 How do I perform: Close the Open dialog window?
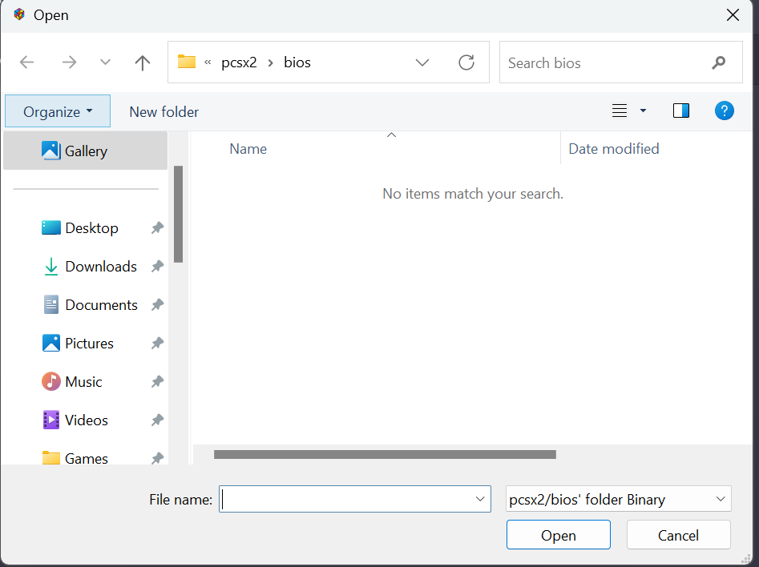(x=733, y=15)
